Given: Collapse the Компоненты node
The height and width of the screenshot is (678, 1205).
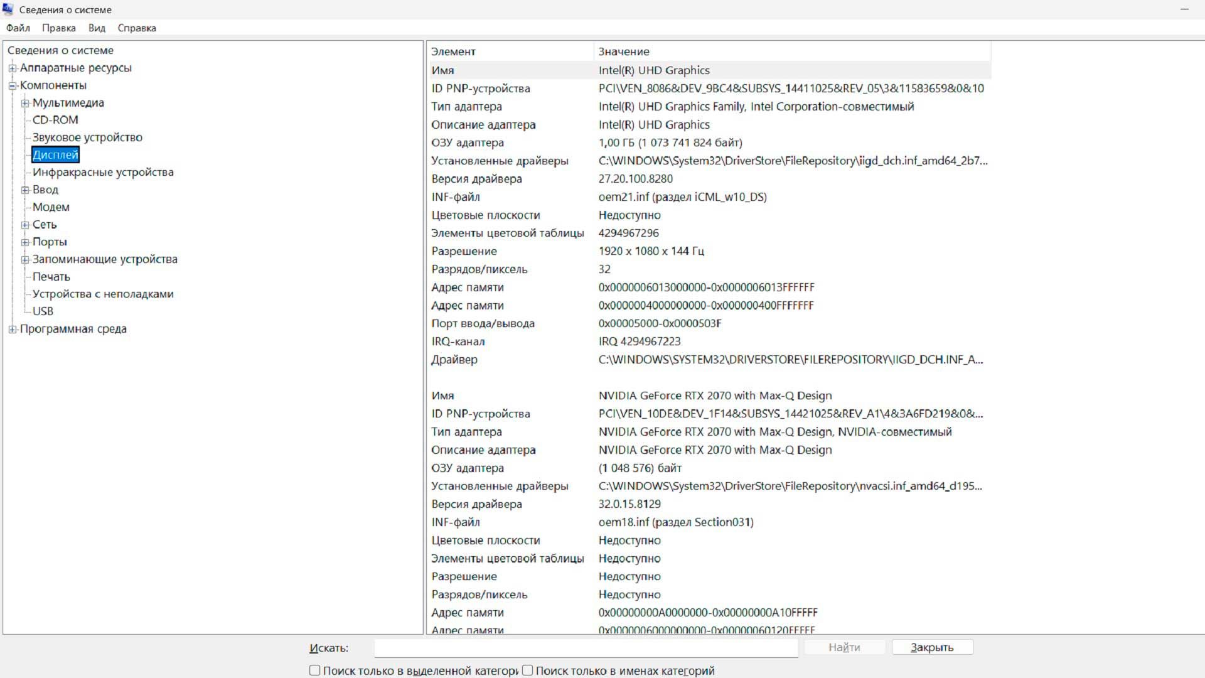Looking at the screenshot, I should tap(13, 85).
